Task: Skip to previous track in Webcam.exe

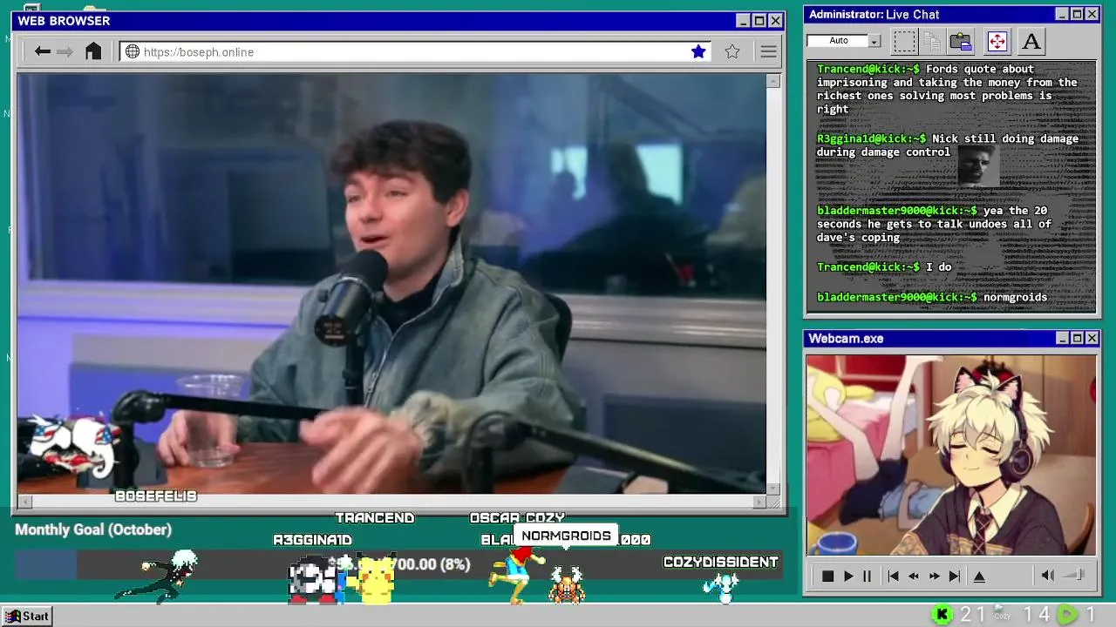Action: click(893, 576)
